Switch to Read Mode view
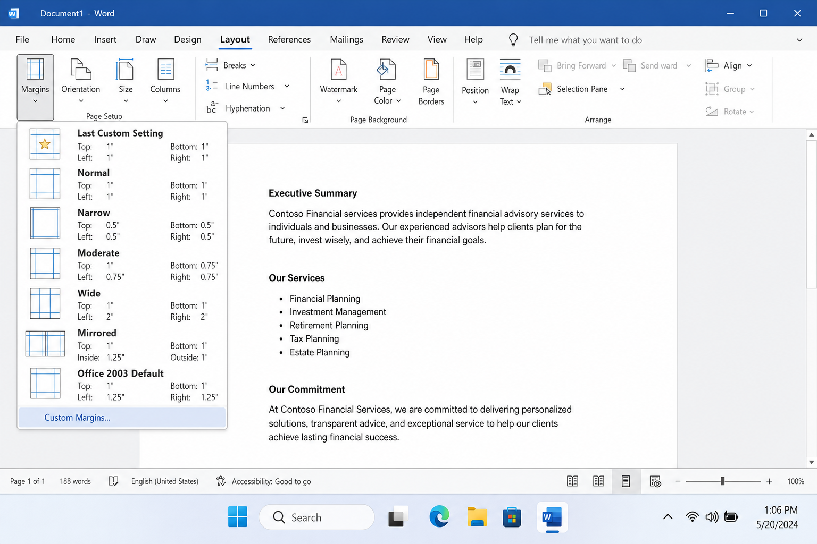 (x=572, y=481)
